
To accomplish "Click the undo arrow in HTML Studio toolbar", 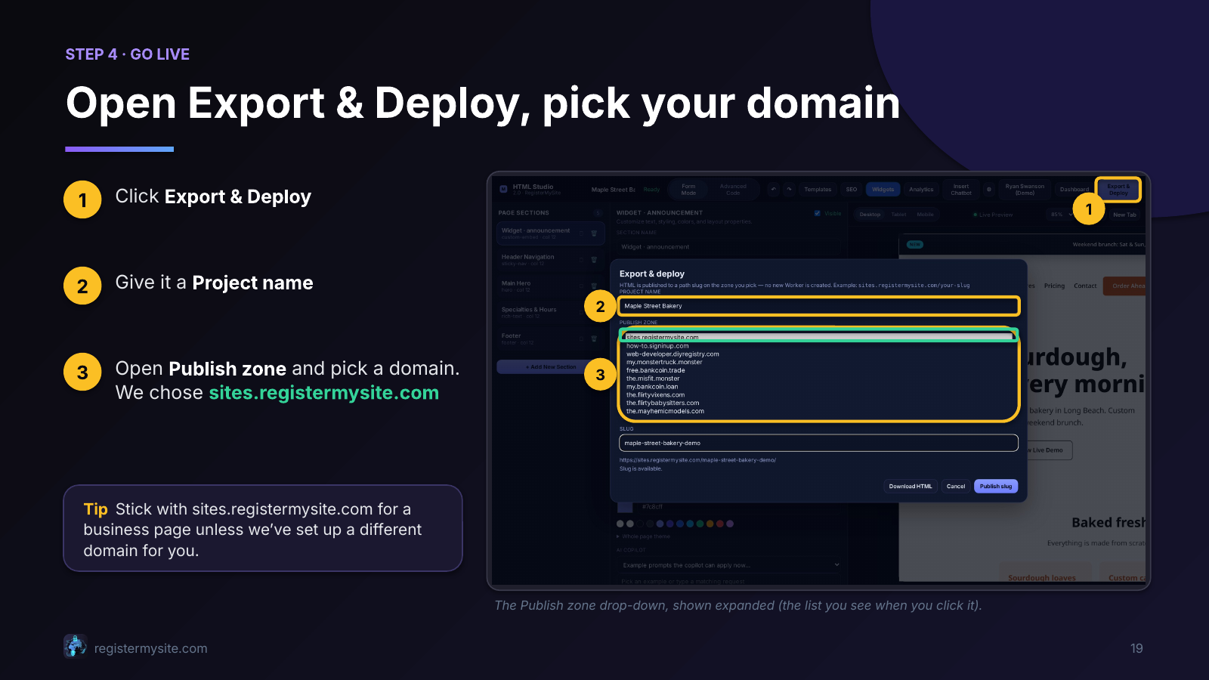I will [773, 190].
